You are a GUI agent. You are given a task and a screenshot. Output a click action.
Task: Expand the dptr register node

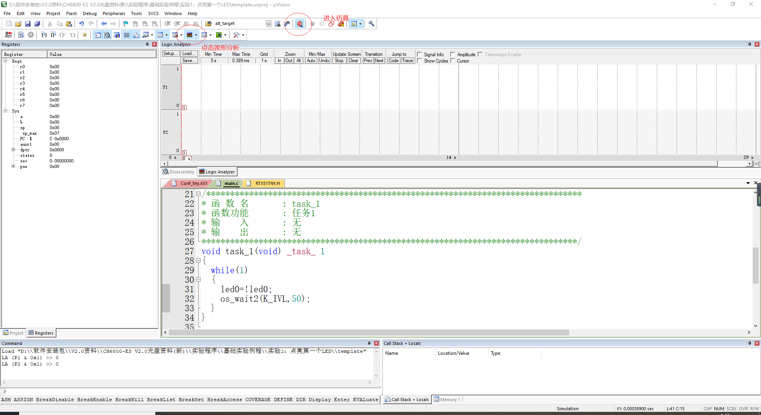click(x=13, y=150)
